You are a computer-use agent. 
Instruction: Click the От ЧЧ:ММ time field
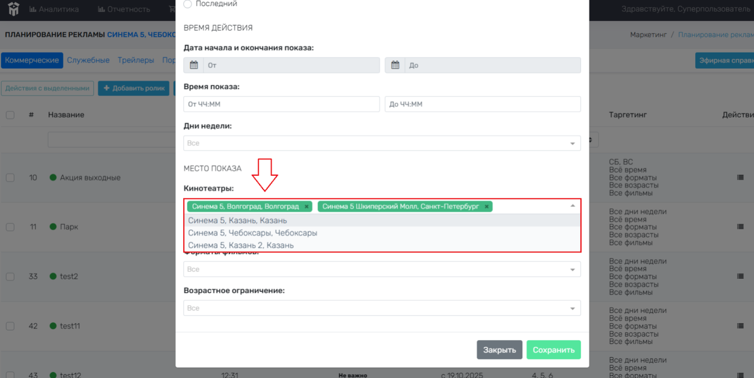coord(281,104)
